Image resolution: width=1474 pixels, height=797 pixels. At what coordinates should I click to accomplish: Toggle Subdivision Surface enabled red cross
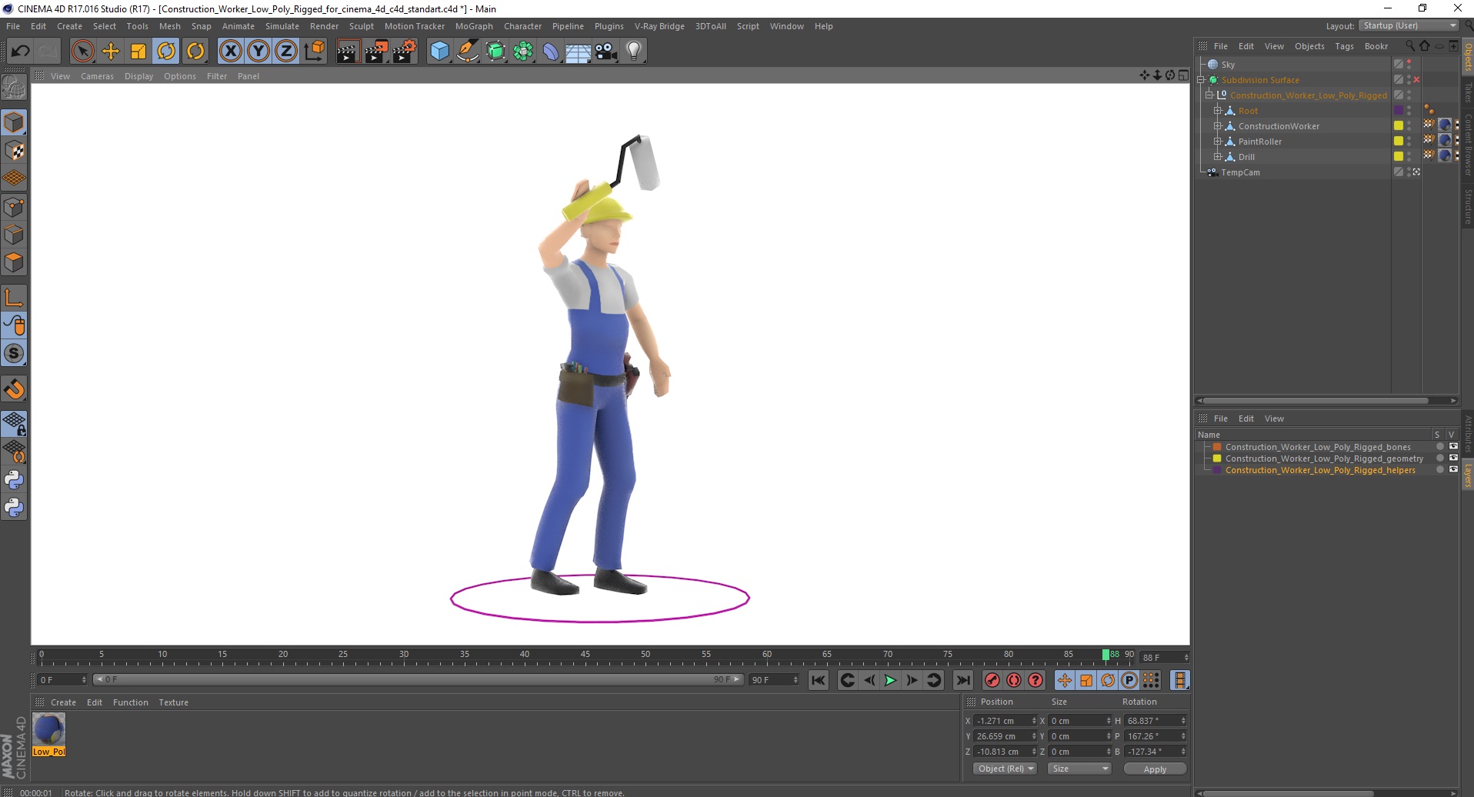[1416, 80]
